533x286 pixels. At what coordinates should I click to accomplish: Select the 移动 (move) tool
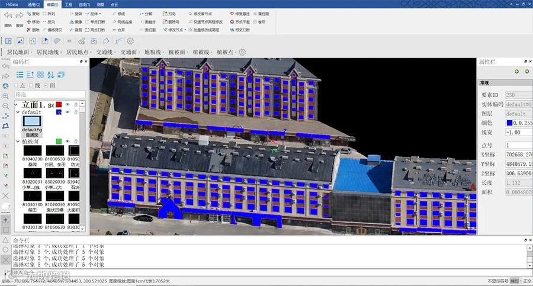pos(33,22)
